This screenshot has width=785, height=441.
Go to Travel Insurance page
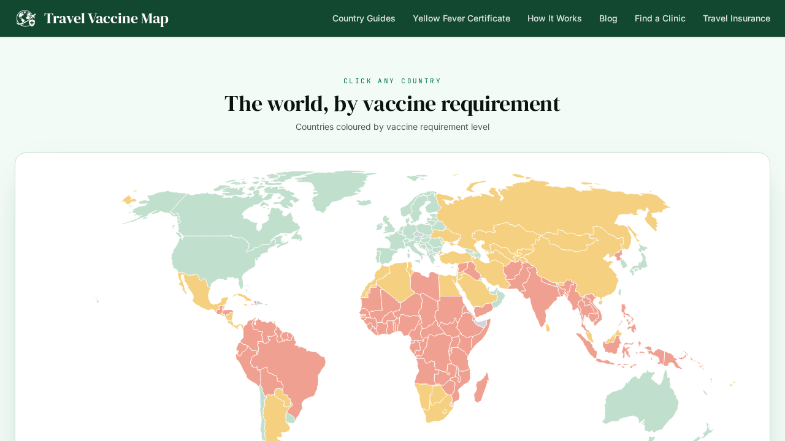(737, 18)
